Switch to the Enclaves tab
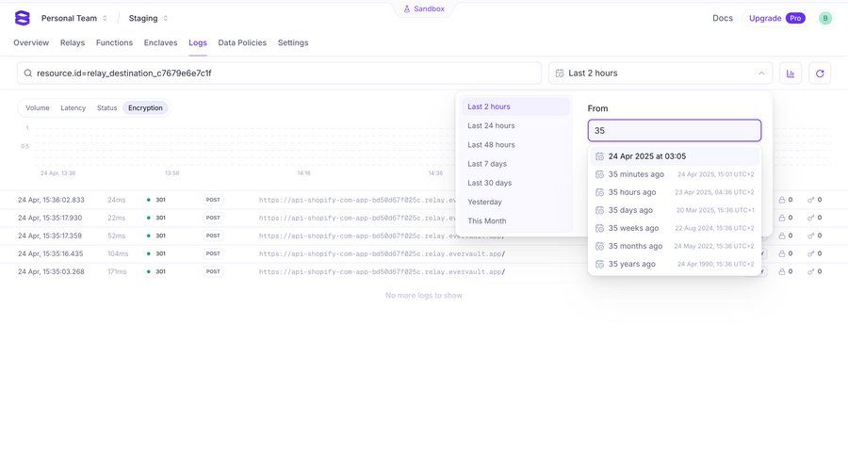This screenshot has width=848, height=456. pos(160,42)
